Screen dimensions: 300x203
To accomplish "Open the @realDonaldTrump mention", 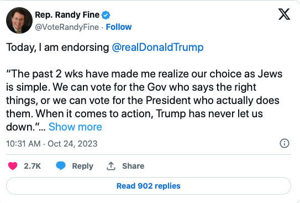I will [x=157, y=48].
